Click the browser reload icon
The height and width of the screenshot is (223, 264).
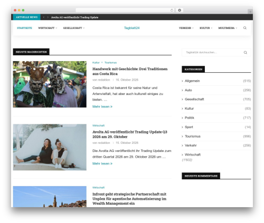click(x=172, y=10)
